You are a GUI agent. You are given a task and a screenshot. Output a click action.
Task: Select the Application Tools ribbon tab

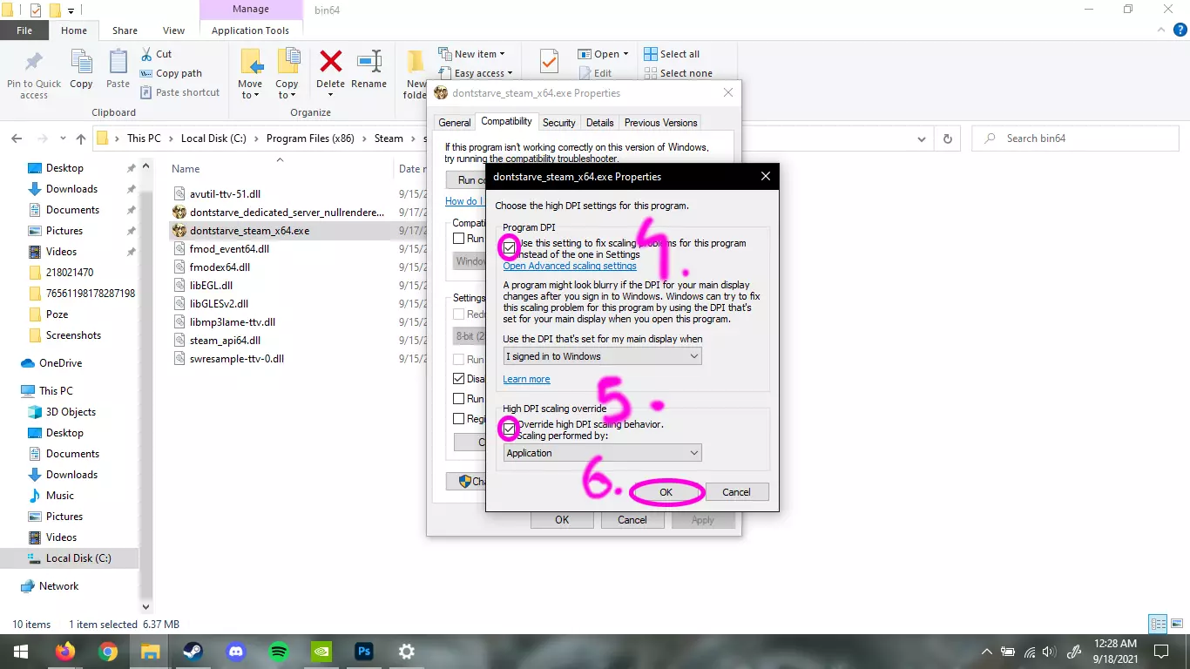point(250,30)
